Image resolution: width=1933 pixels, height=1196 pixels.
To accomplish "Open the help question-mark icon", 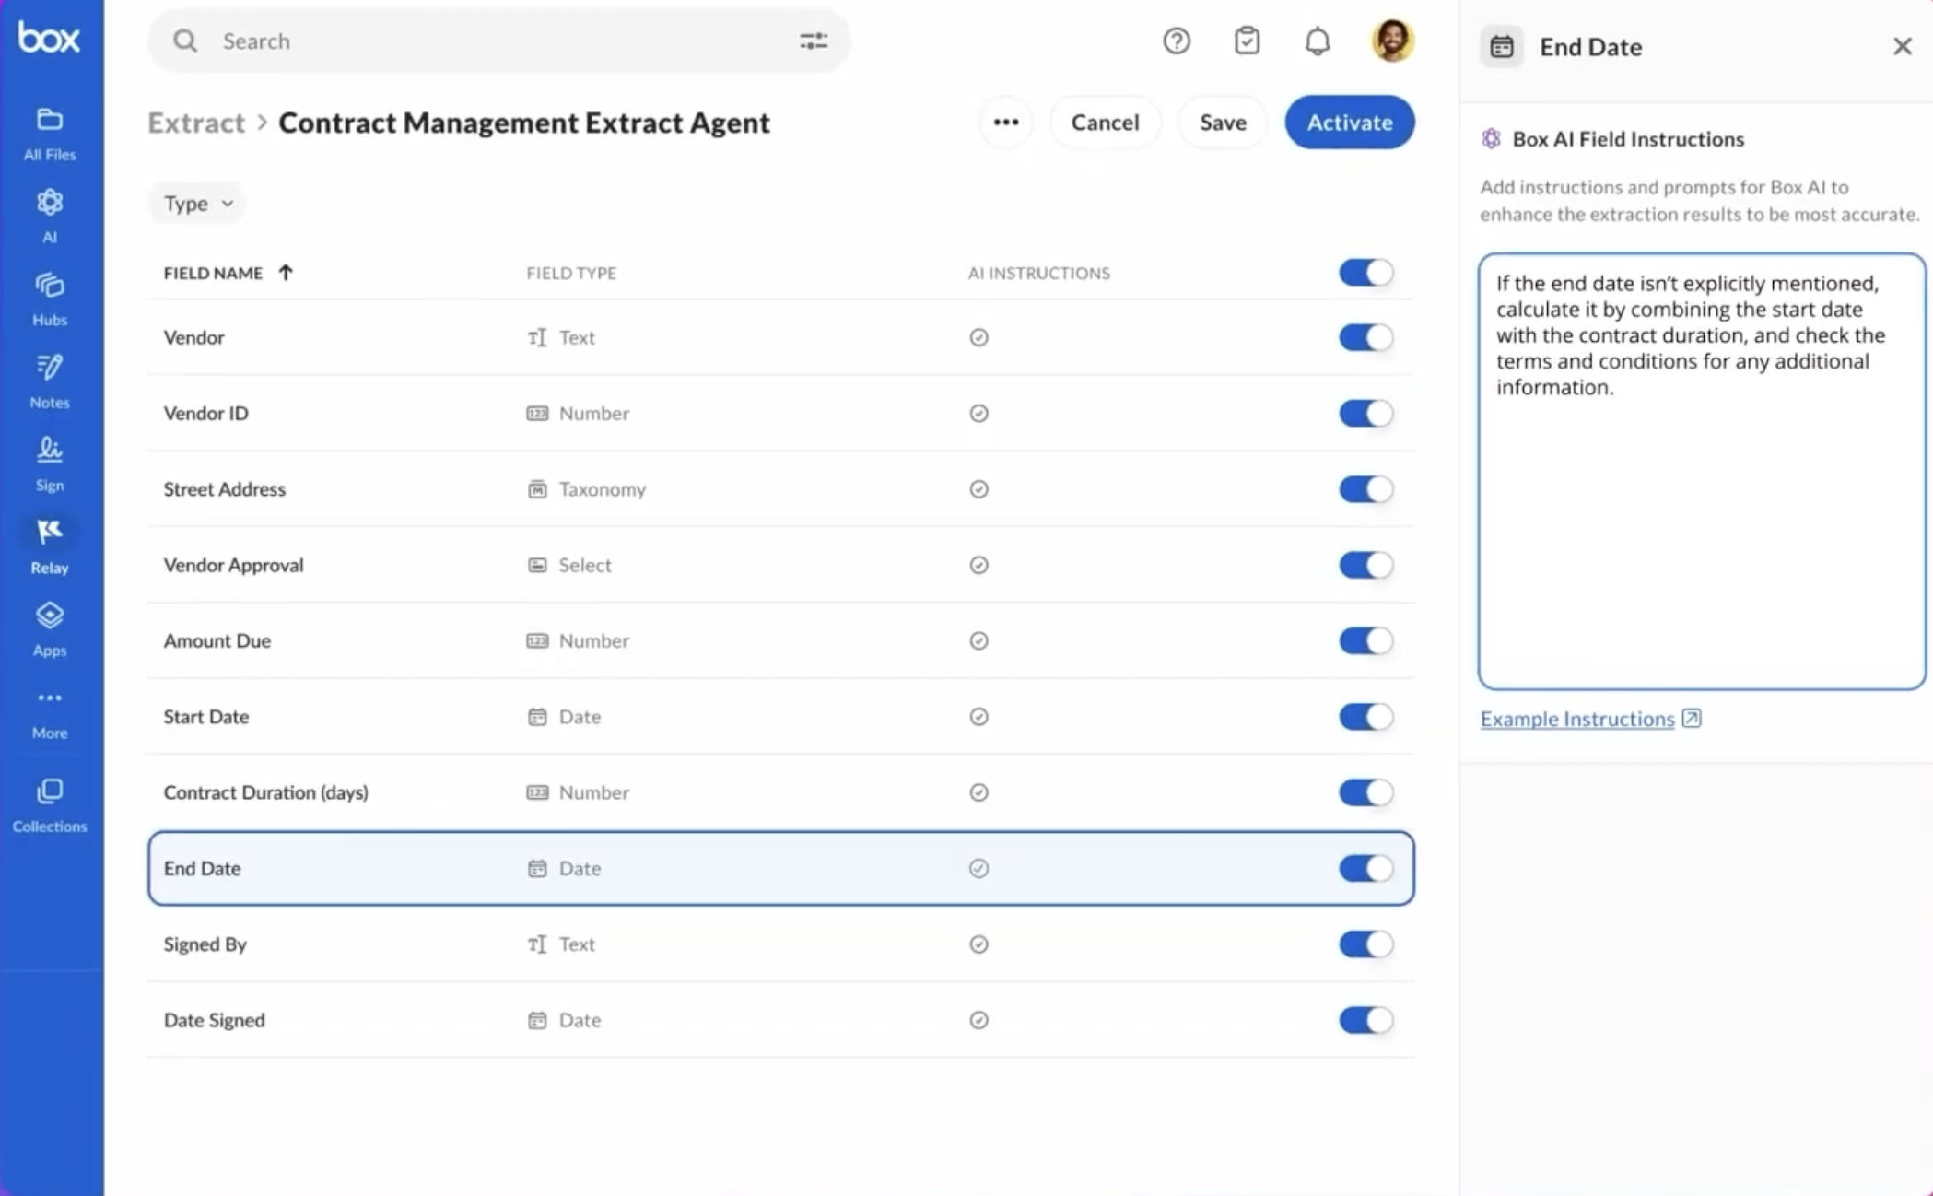I will coord(1177,41).
